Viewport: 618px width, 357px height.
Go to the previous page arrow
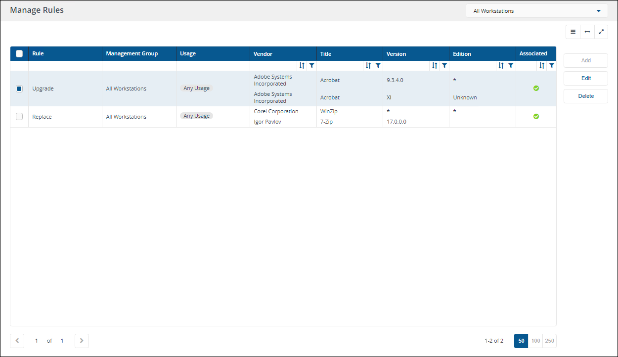[x=17, y=341]
